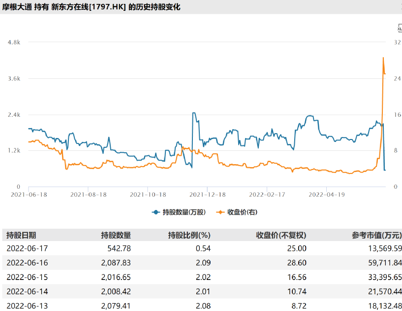Click the 3.6k left axis label
402x311 pixels.
[x=14, y=78]
